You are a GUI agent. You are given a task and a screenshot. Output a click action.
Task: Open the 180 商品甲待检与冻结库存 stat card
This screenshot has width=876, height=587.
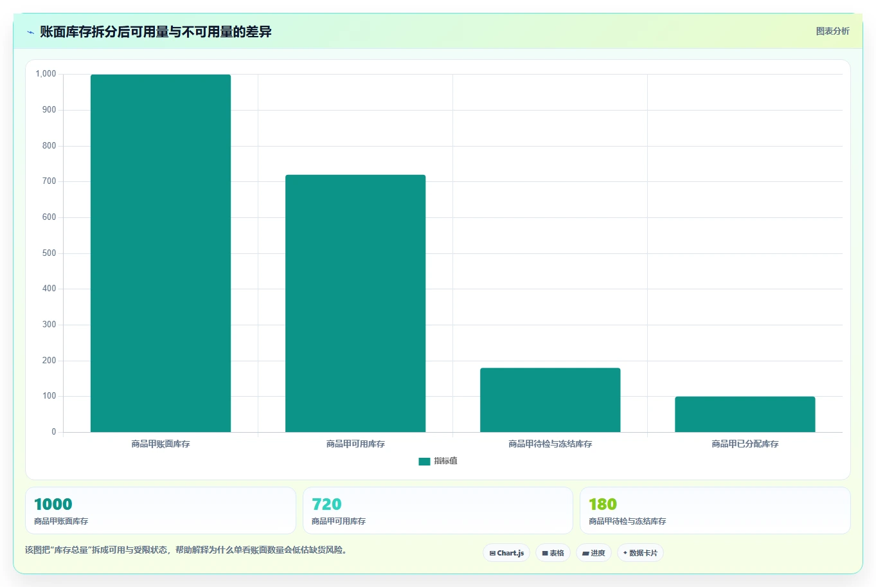[715, 510]
